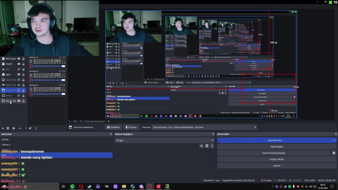Lock the BNG yayın source
This screenshot has height=190, width=338.
coord(23,59)
